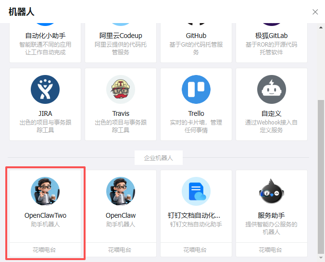Open the Trello board icon

pyautogui.click(x=196, y=89)
